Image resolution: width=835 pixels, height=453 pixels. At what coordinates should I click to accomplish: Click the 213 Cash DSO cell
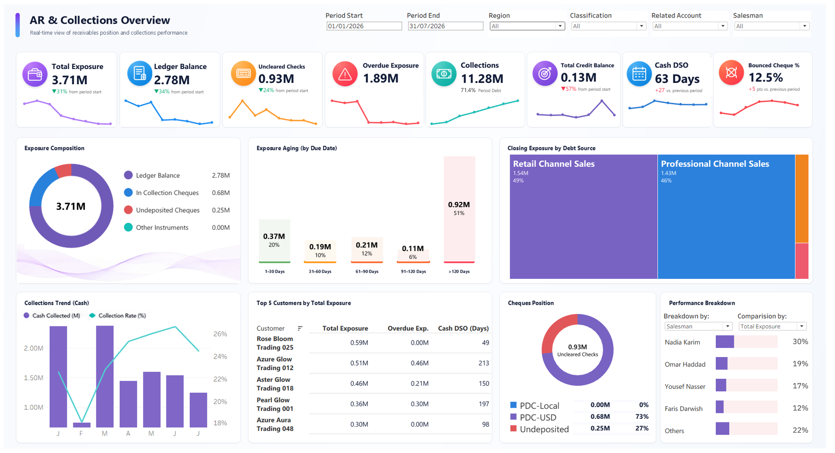pyautogui.click(x=484, y=363)
